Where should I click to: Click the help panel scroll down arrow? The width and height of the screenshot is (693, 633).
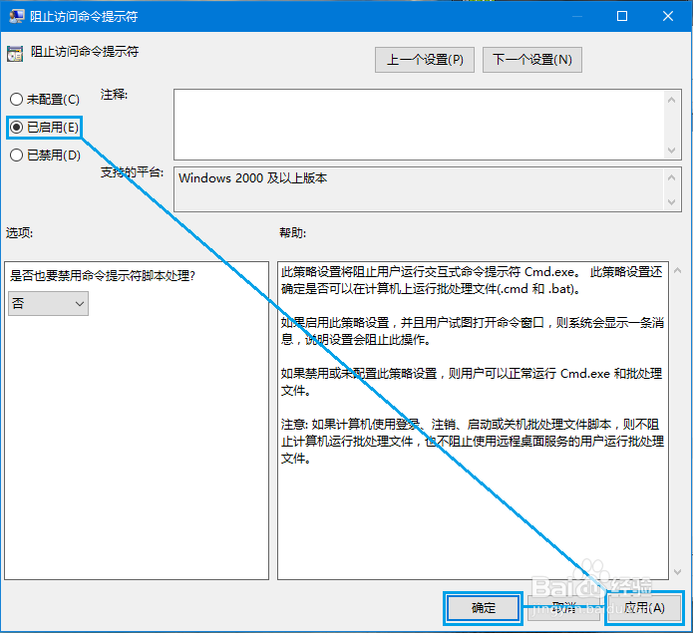[677, 572]
